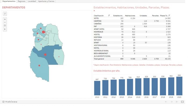This screenshot has width=188, height=106.
Task: Expand map tools arrow flyout
Action: [x=5, y=29]
